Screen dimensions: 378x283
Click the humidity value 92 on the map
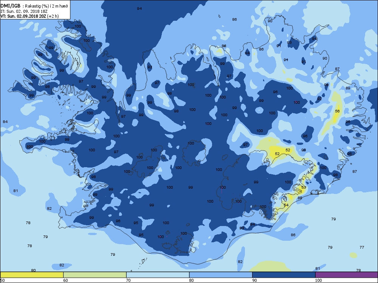click(319, 98)
